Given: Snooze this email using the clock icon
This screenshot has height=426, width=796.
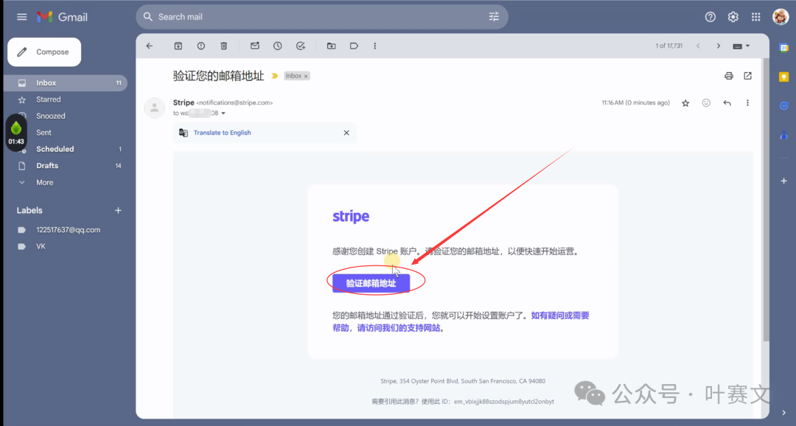Looking at the screenshot, I should 278,46.
